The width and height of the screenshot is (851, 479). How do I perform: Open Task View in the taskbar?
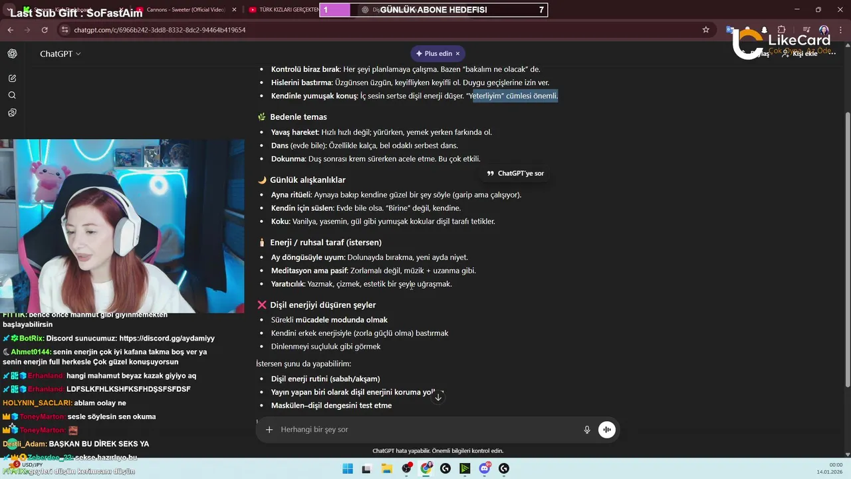click(366, 468)
